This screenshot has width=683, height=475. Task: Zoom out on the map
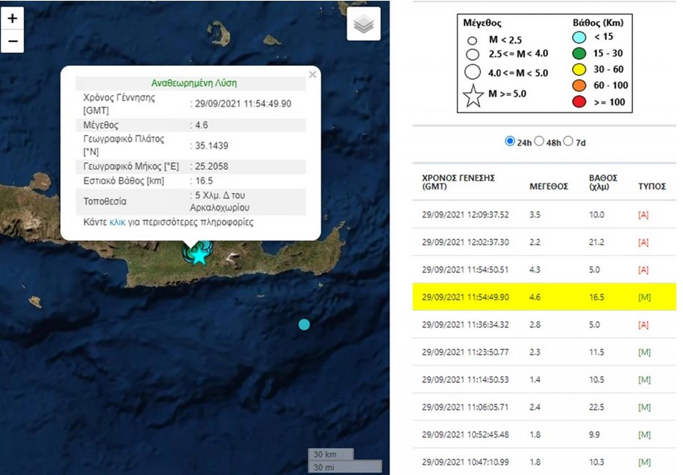point(12,41)
